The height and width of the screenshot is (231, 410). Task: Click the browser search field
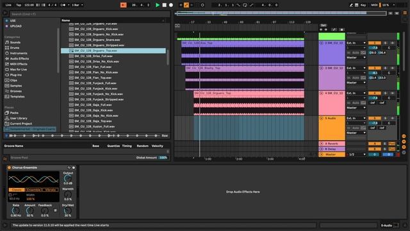pyautogui.click(x=90, y=14)
